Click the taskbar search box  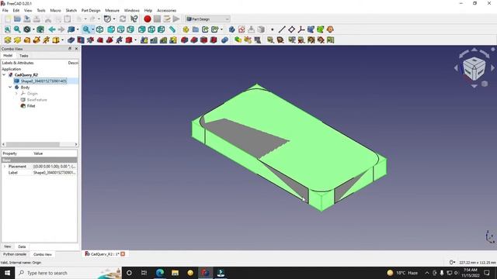tap(68, 273)
